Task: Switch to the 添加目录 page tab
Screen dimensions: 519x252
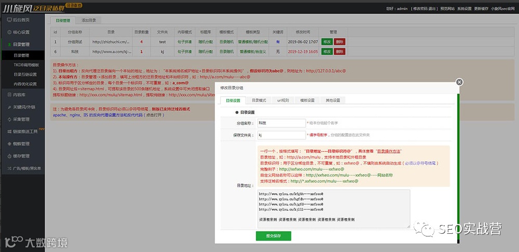Action: click(x=89, y=20)
